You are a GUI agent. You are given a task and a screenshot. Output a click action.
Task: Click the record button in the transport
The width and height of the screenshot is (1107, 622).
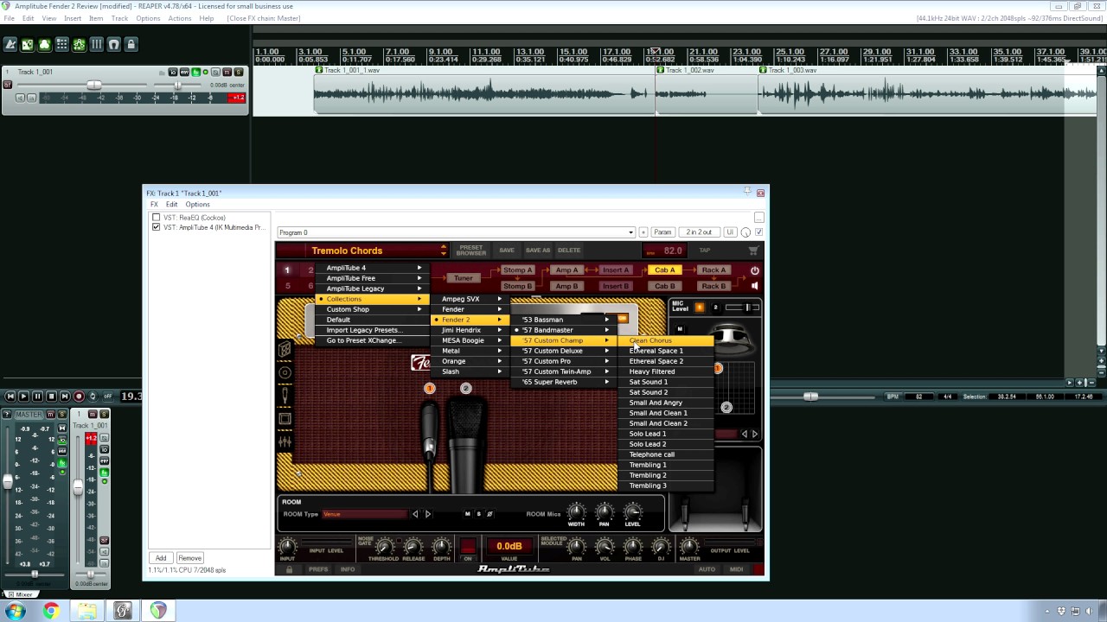coord(79,397)
